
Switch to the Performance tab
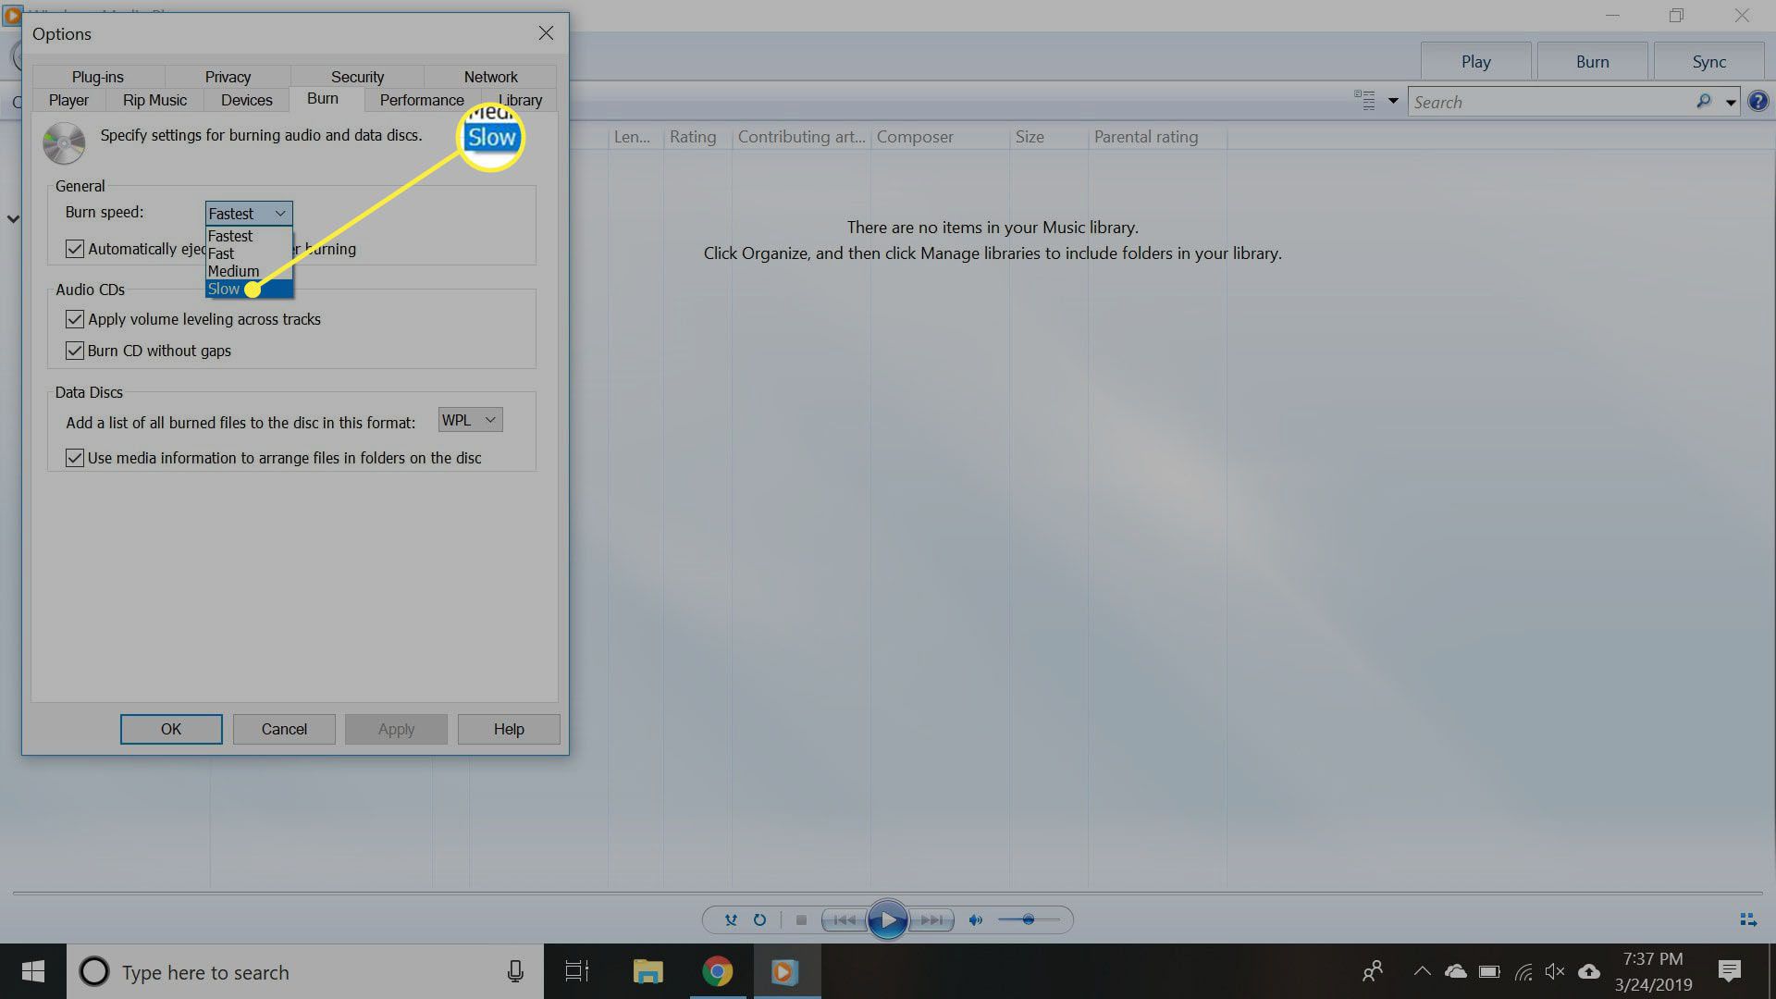(x=421, y=99)
